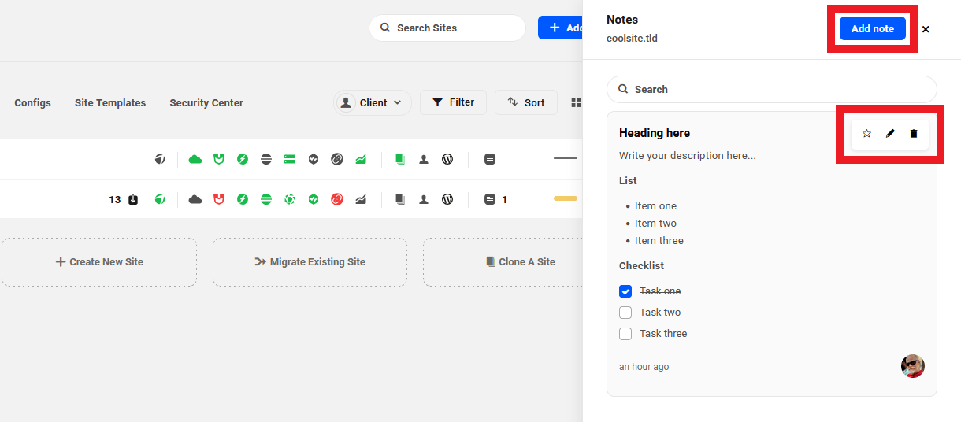
Task: Click the Item two list entry
Action: coord(656,224)
